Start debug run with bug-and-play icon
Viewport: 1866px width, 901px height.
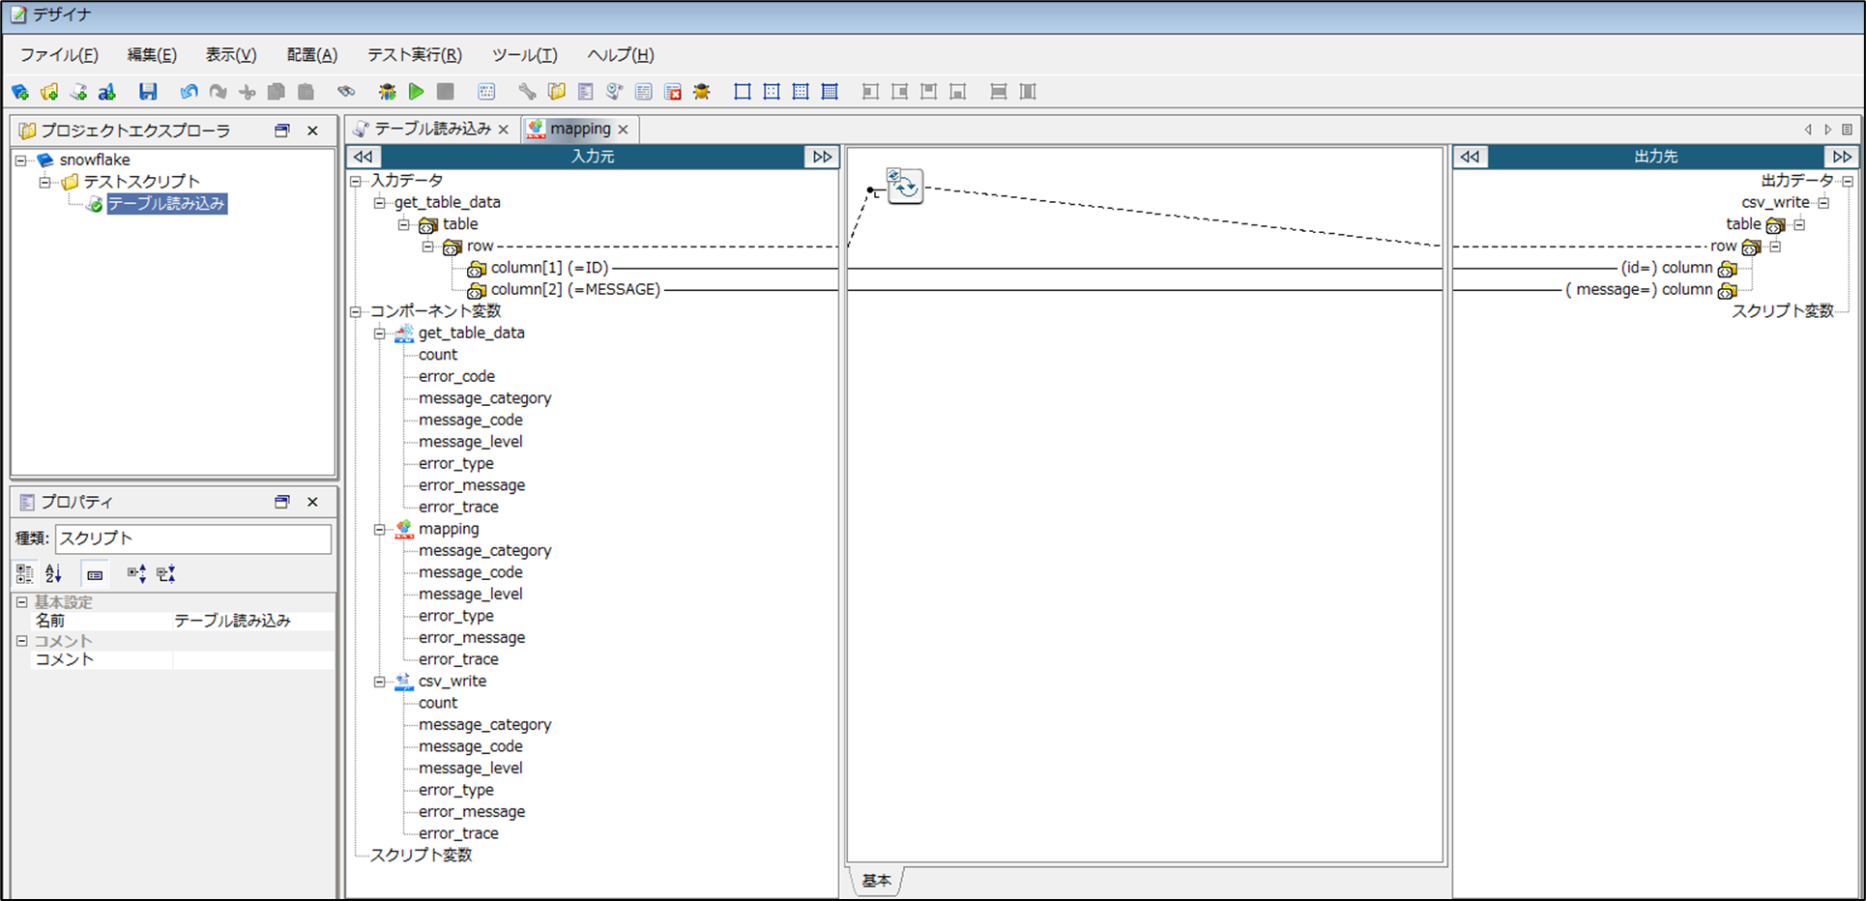click(387, 92)
